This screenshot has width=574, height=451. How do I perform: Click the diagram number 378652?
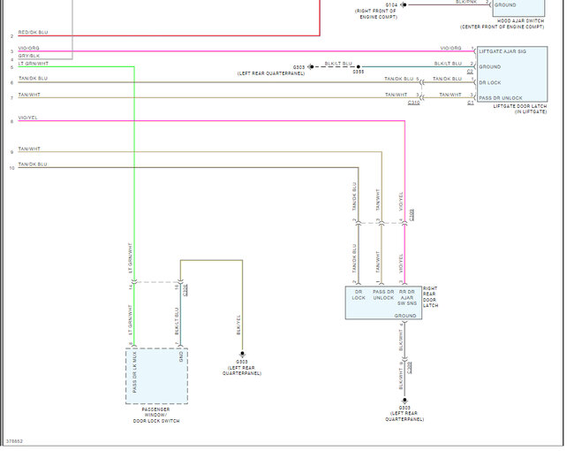[x=14, y=441]
